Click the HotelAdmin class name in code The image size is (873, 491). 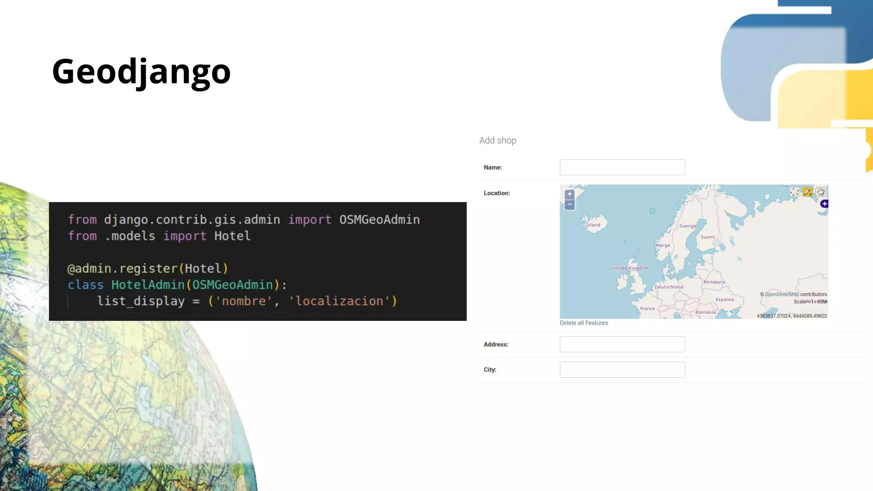147,285
